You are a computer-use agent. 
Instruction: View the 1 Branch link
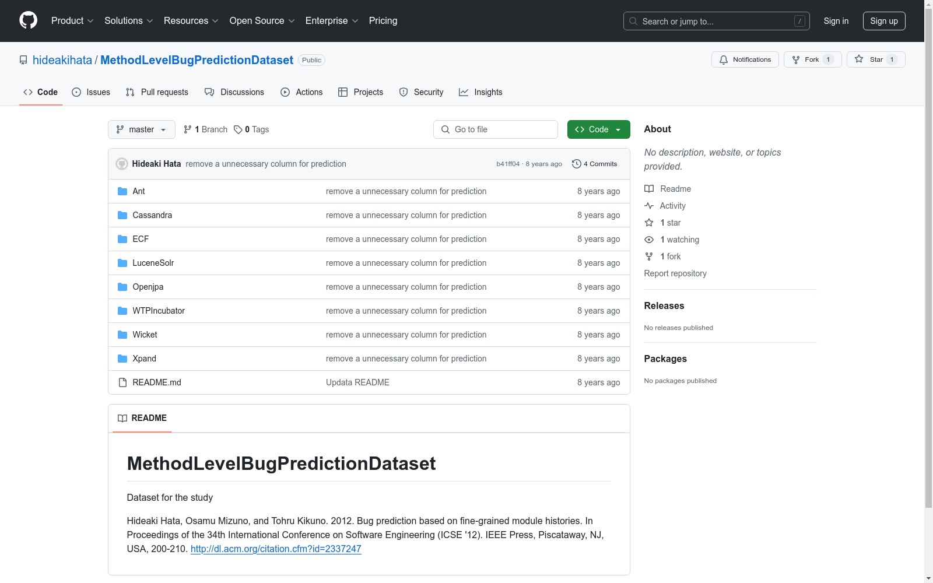205,129
